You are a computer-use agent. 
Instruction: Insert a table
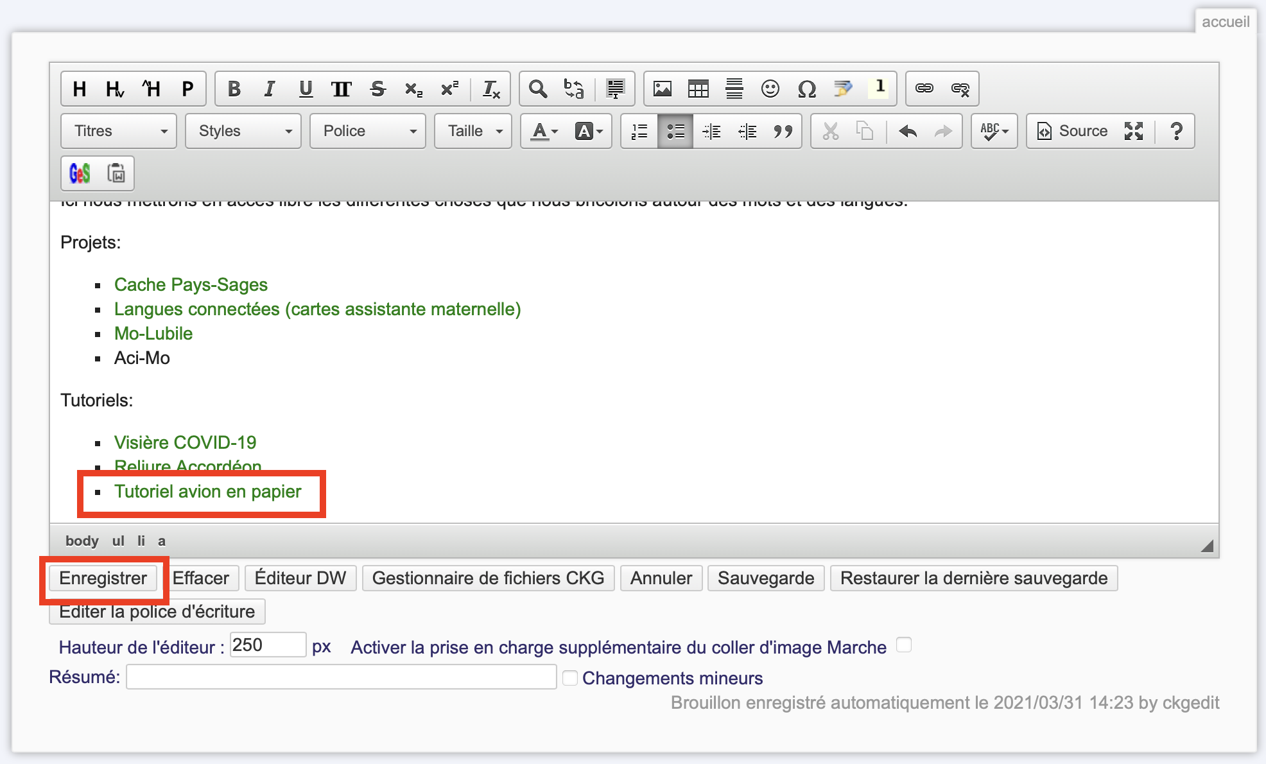[698, 89]
